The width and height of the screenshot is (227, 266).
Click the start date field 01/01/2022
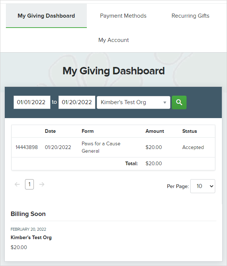32,102
